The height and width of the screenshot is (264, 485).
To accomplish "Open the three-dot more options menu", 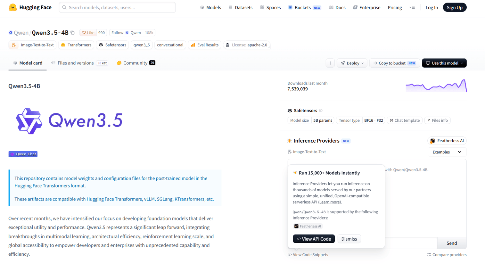I will [x=330, y=63].
